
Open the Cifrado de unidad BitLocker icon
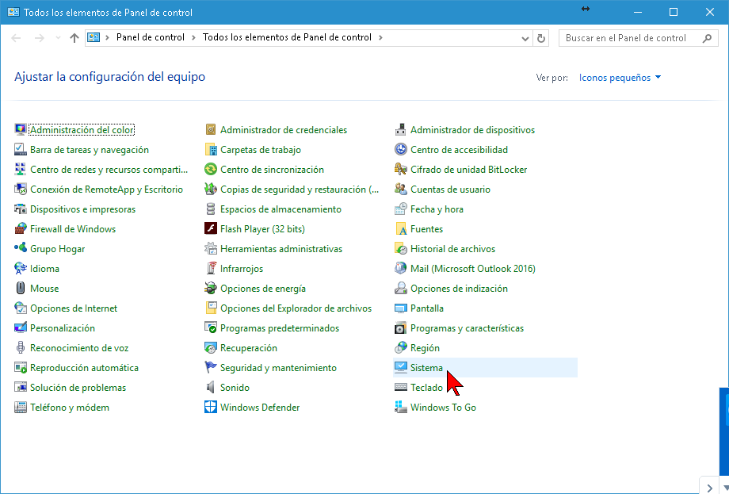tap(401, 170)
